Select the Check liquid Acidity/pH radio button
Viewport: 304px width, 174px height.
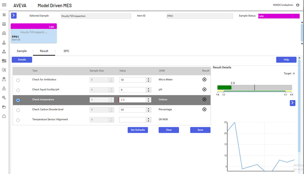pos(18,90)
